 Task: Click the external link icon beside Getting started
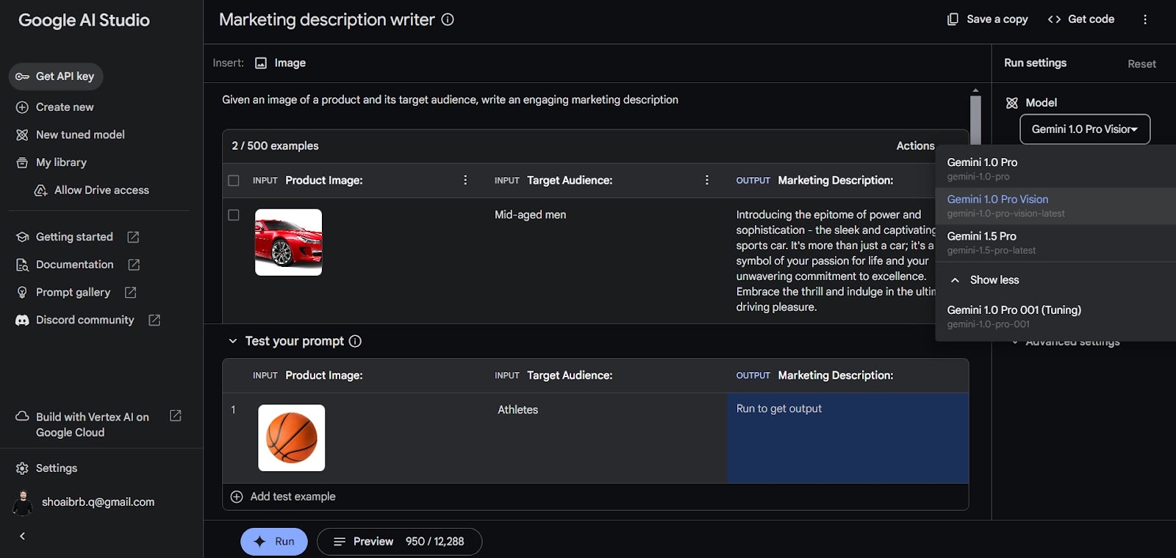tap(133, 237)
